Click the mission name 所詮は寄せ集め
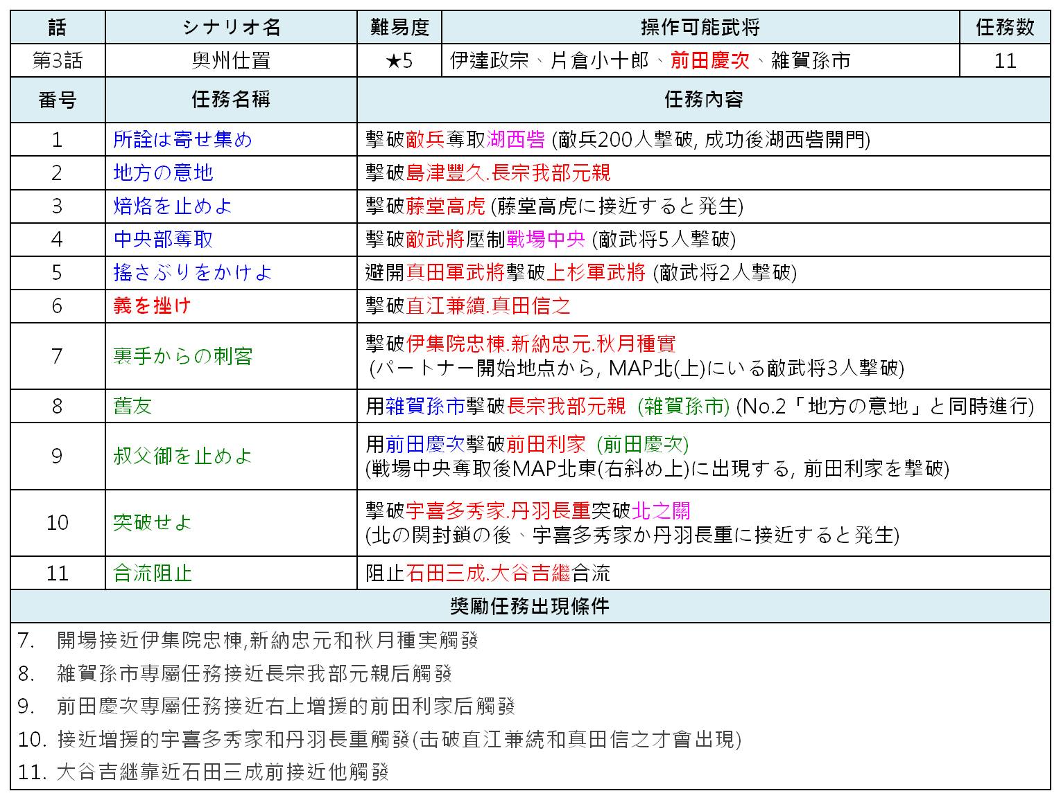This screenshot has height=800, width=1061. pos(182,140)
